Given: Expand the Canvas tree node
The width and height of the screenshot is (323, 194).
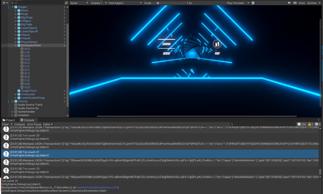Looking at the screenshot, I should (x=13, y=101).
